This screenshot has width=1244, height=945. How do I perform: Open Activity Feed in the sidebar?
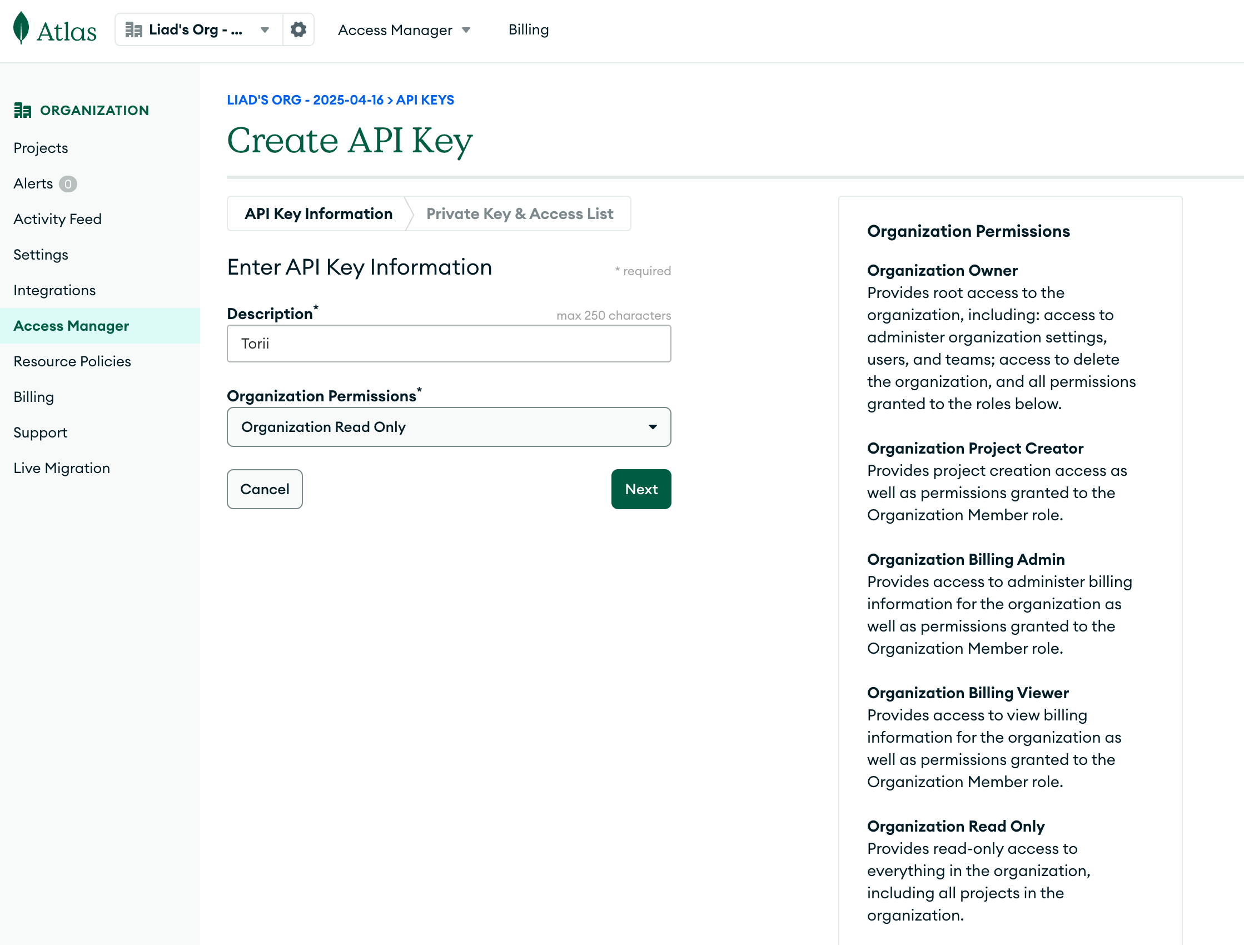[57, 220]
